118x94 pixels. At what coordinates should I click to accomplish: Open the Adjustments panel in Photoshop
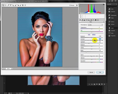[113, 15]
